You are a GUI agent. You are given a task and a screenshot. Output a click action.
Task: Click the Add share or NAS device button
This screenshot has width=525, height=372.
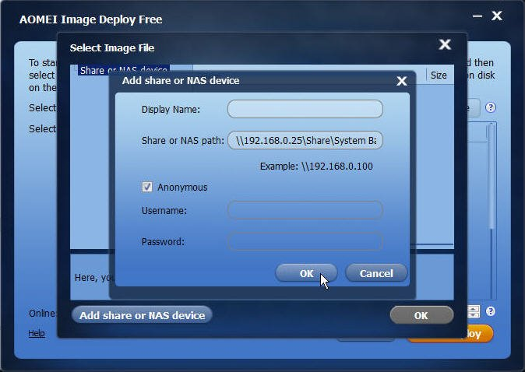pyautogui.click(x=142, y=315)
